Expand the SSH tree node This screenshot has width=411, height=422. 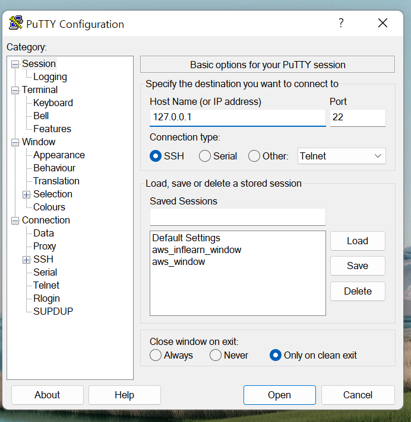(x=26, y=260)
